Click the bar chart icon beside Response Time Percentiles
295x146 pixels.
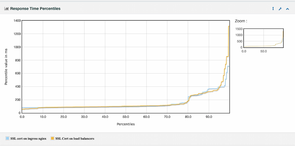(x=6, y=8)
